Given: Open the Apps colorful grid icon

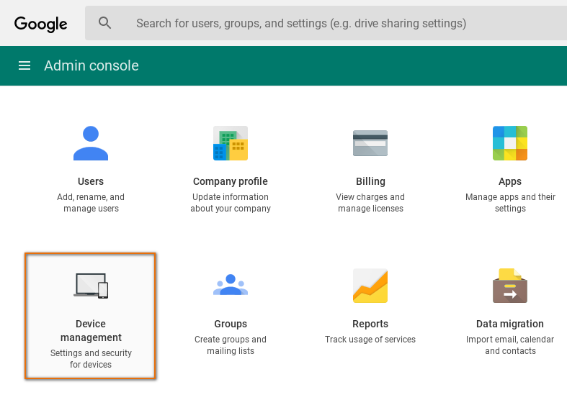Looking at the screenshot, I should point(510,143).
